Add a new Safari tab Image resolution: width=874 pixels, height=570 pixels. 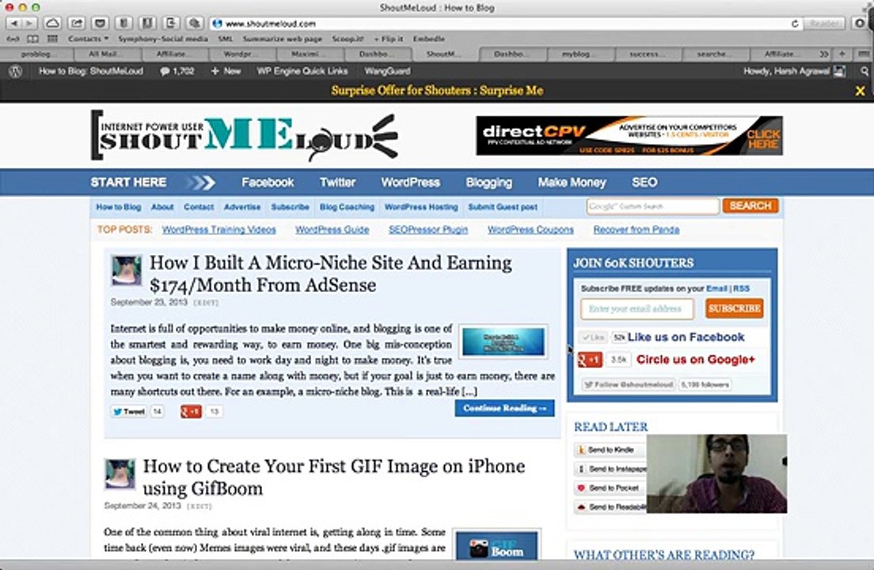pyautogui.click(x=842, y=54)
